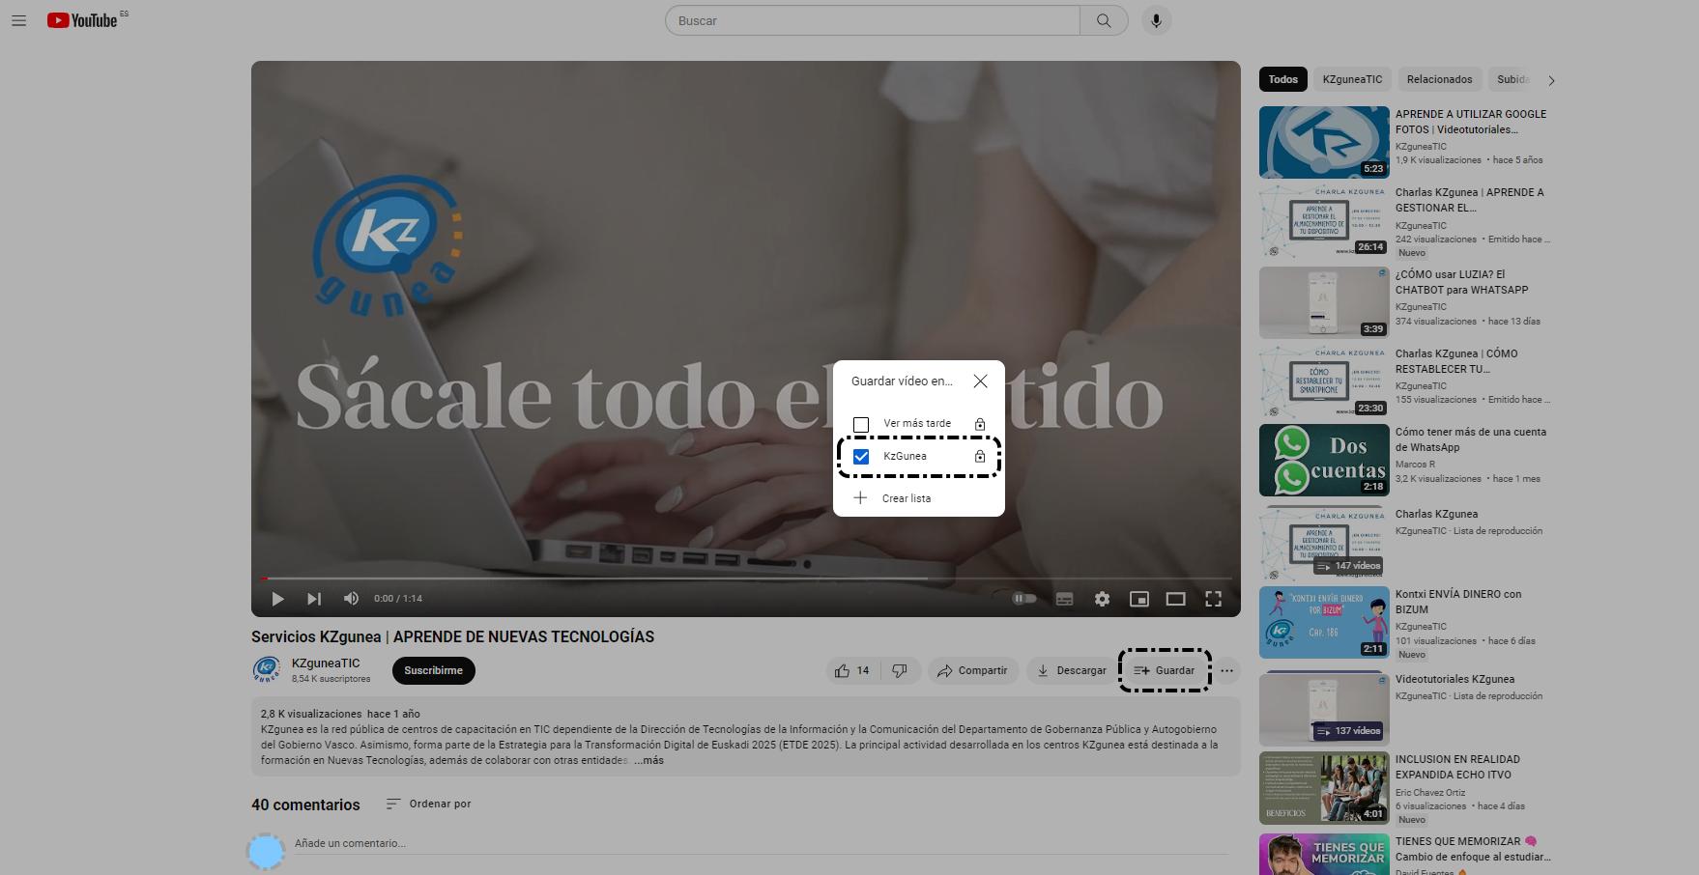Open Ordenar por comments sorting
Viewport: 1699px width, 875px height.
pyautogui.click(x=428, y=804)
